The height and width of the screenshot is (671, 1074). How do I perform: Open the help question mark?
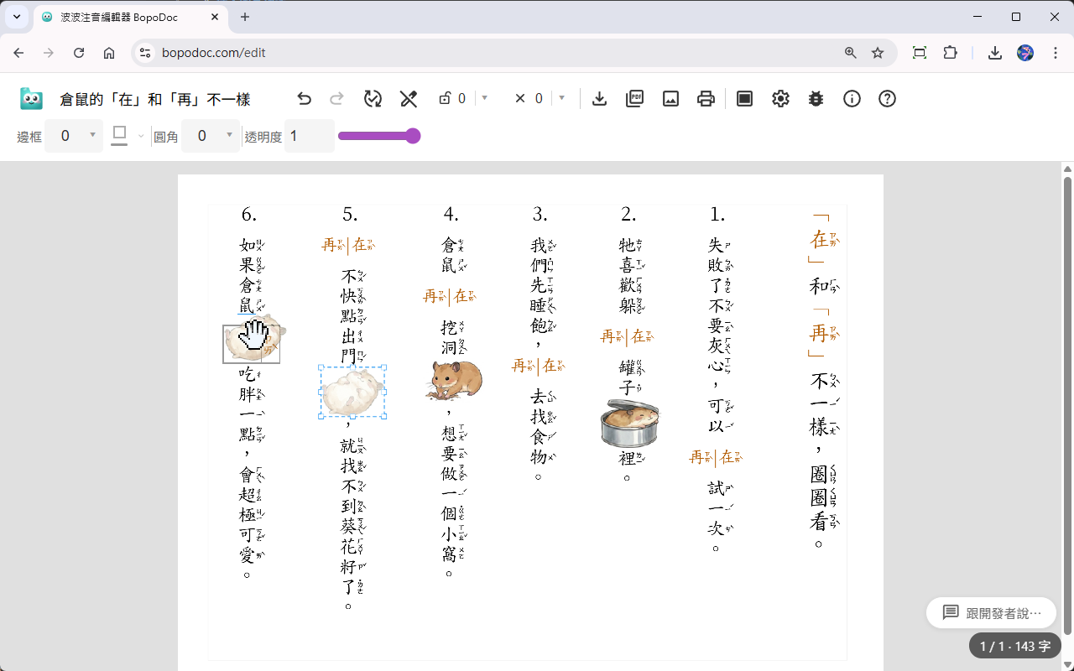887,98
